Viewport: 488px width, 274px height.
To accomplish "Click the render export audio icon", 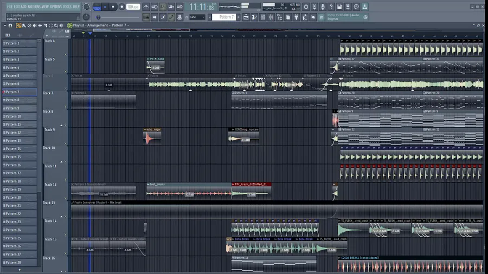I will point(348,6).
